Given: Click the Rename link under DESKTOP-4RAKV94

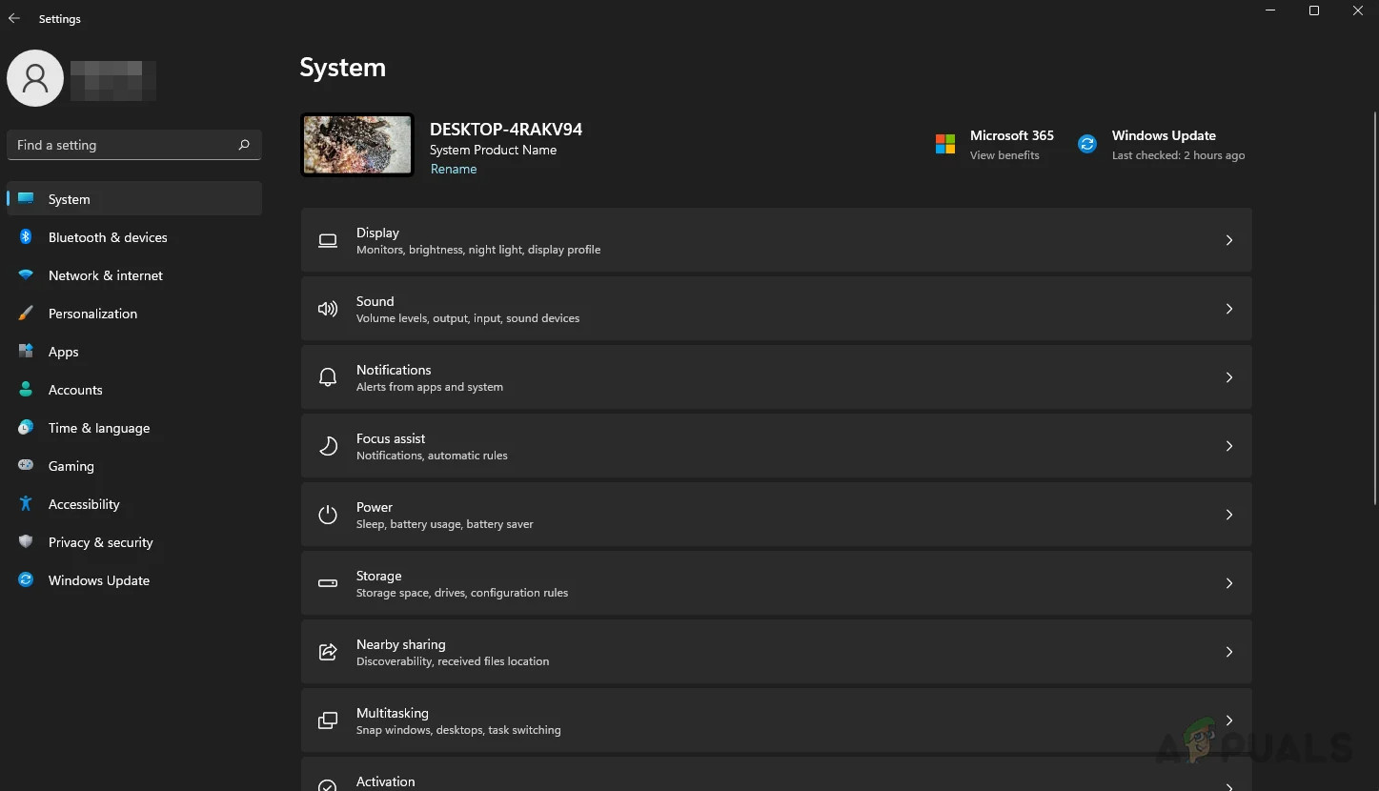Looking at the screenshot, I should click(454, 169).
